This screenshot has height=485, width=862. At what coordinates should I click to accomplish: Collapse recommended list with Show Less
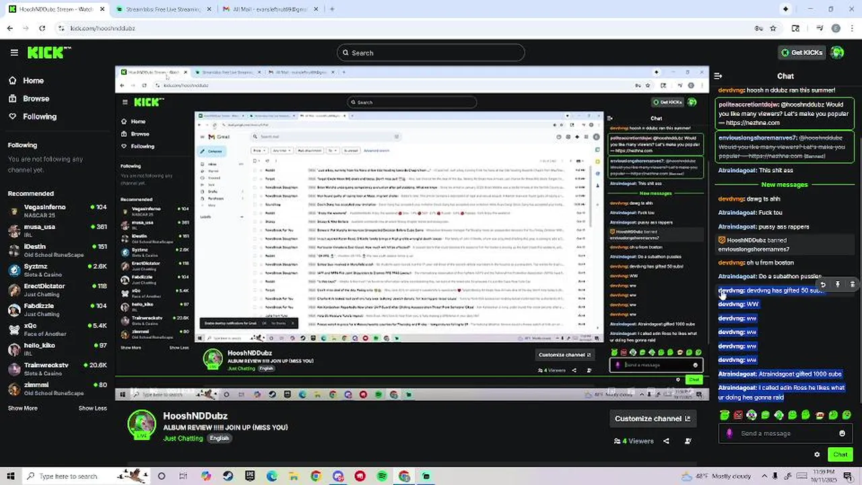[92, 408]
